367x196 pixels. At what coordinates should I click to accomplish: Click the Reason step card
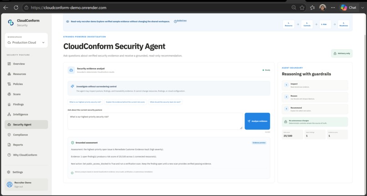coord(315,97)
